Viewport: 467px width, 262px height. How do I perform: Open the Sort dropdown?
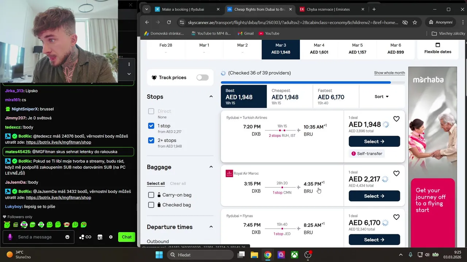tap(382, 96)
